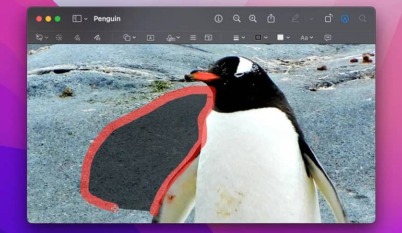This screenshot has height=233, width=402.
Task: Zoom out of the penguin image
Action: pos(237,18)
